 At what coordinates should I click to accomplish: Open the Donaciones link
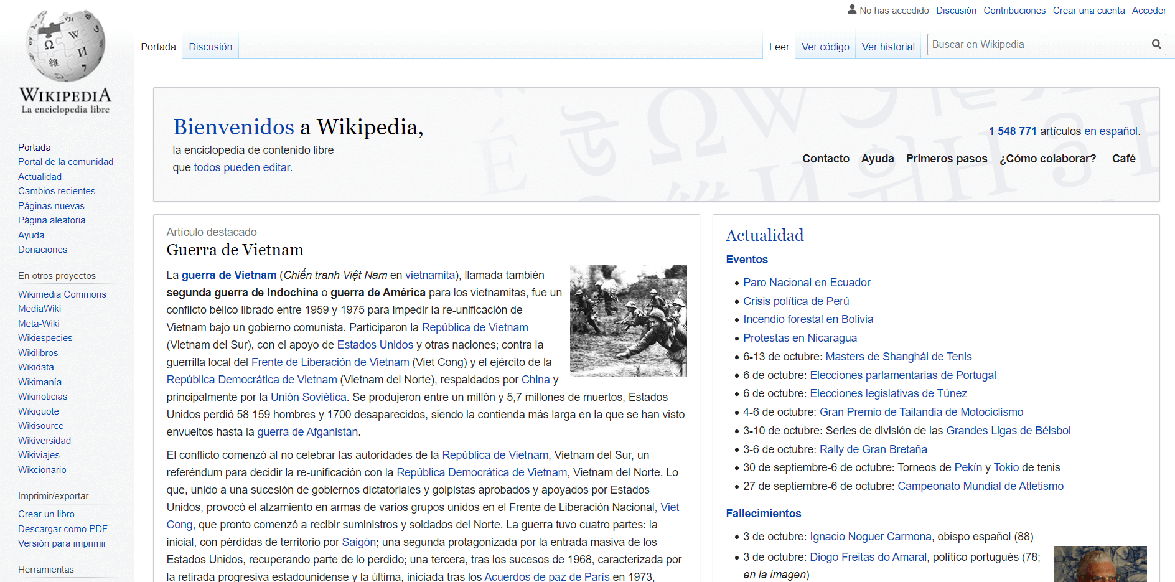point(42,250)
